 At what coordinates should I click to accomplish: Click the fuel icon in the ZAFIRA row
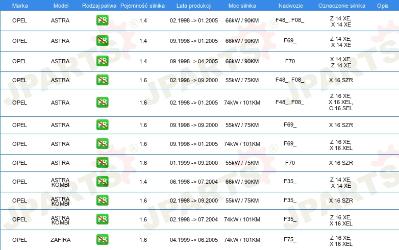point(102,240)
